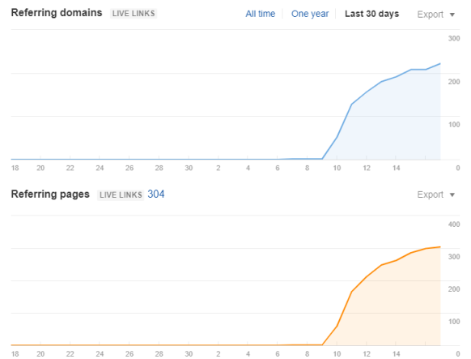The image size is (471, 359).
Task: Click date 14 on Referring pages axis
Action: (x=396, y=354)
